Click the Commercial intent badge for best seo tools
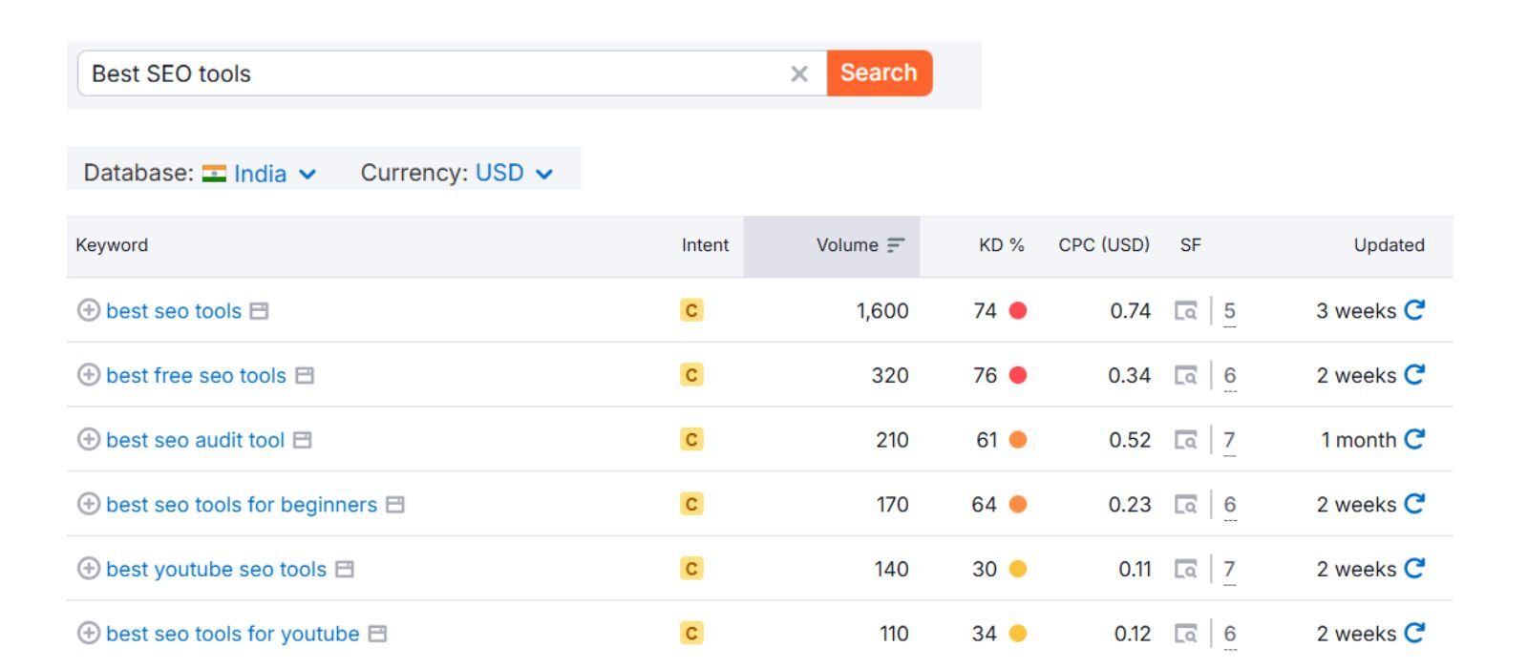Image resolution: width=1528 pixels, height=668 pixels. point(691,310)
